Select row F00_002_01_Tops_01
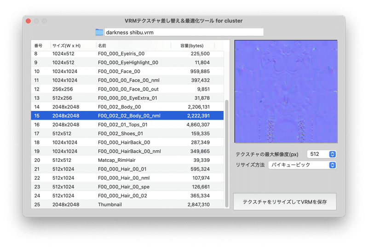This screenshot has height=247, width=368. point(127,125)
